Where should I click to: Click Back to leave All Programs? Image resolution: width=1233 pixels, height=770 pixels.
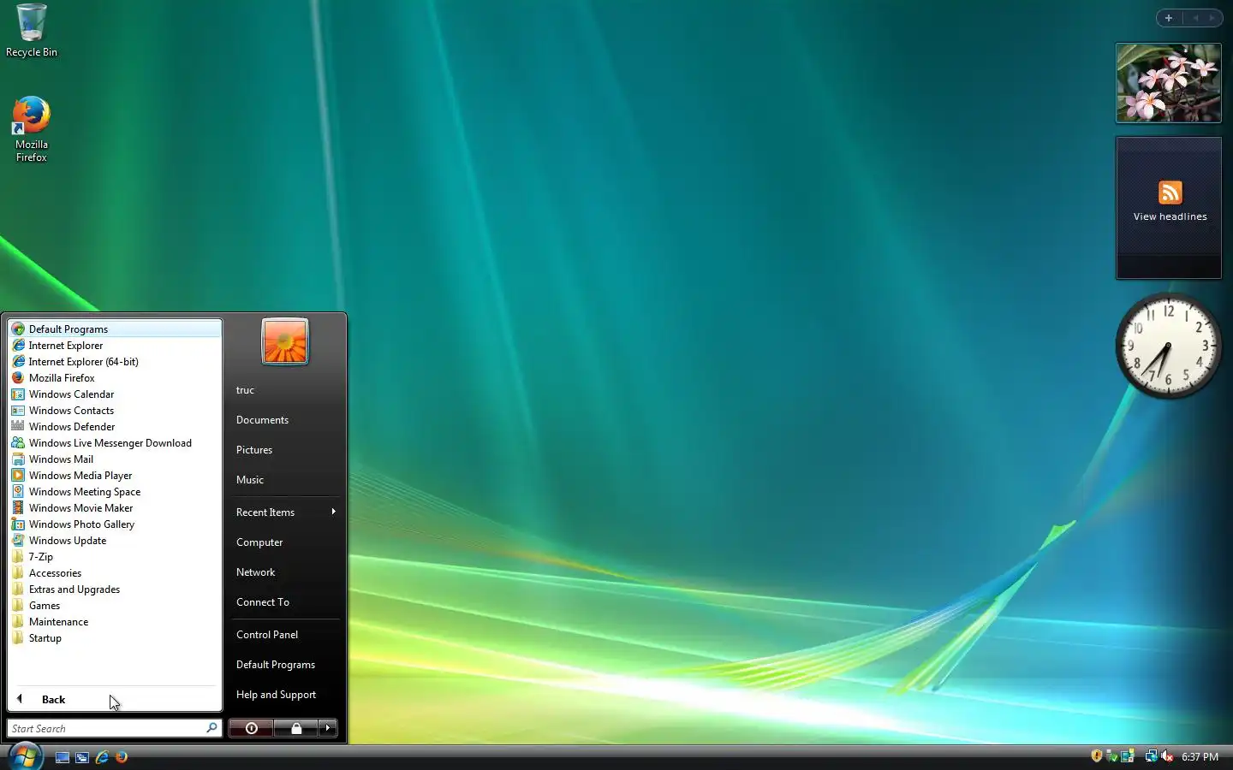[x=115, y=699]
